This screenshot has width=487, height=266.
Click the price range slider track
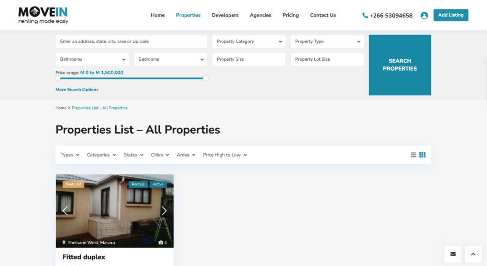132,78
